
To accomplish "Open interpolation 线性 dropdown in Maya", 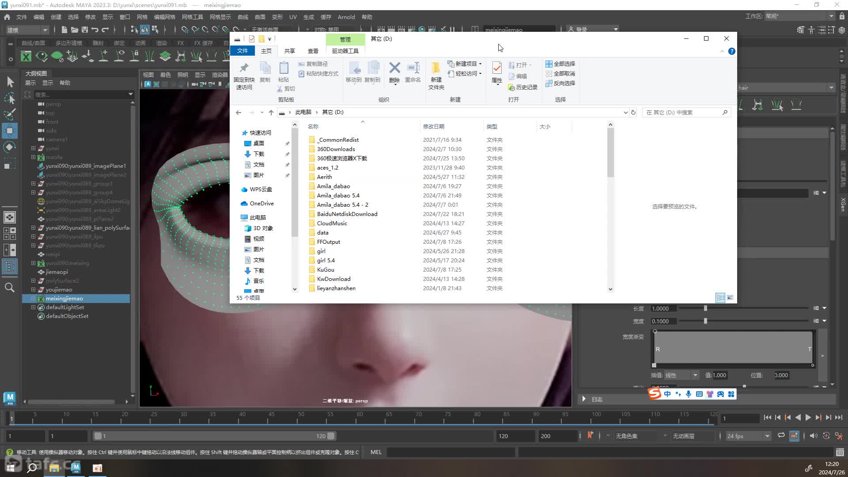I will pos(681,375).
